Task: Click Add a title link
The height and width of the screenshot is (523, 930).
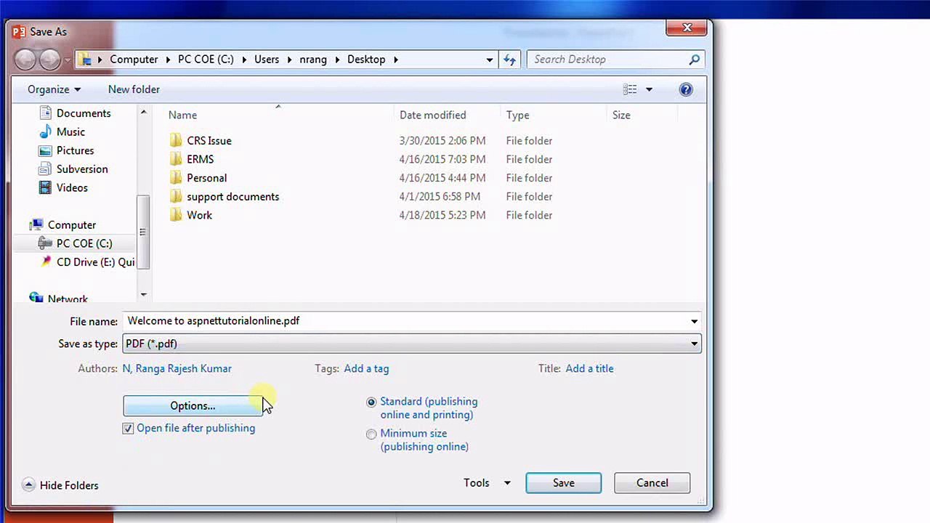Action: pyautogui.click(x=589, y=368)
